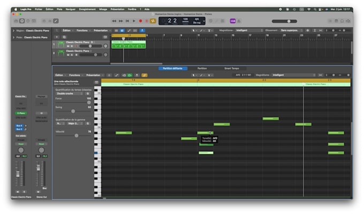364x214 pixels.
Task: Switch to Partition défilante tab
Action: (x=173, y=68)
